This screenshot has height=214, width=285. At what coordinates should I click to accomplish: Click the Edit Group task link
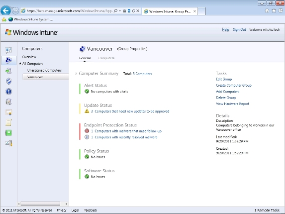click(224, 79)
